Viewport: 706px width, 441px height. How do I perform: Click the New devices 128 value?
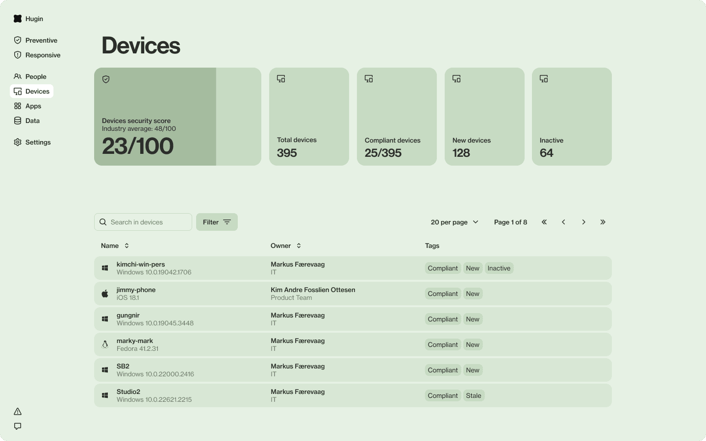(x=461, y=153)
